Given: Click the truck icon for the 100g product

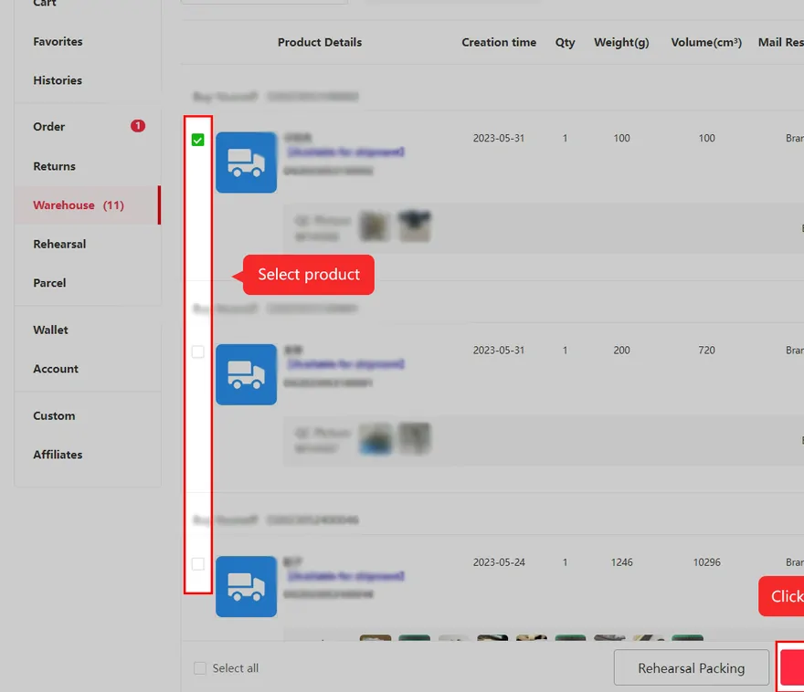Looking at the screenshot, I should [246, 163].
